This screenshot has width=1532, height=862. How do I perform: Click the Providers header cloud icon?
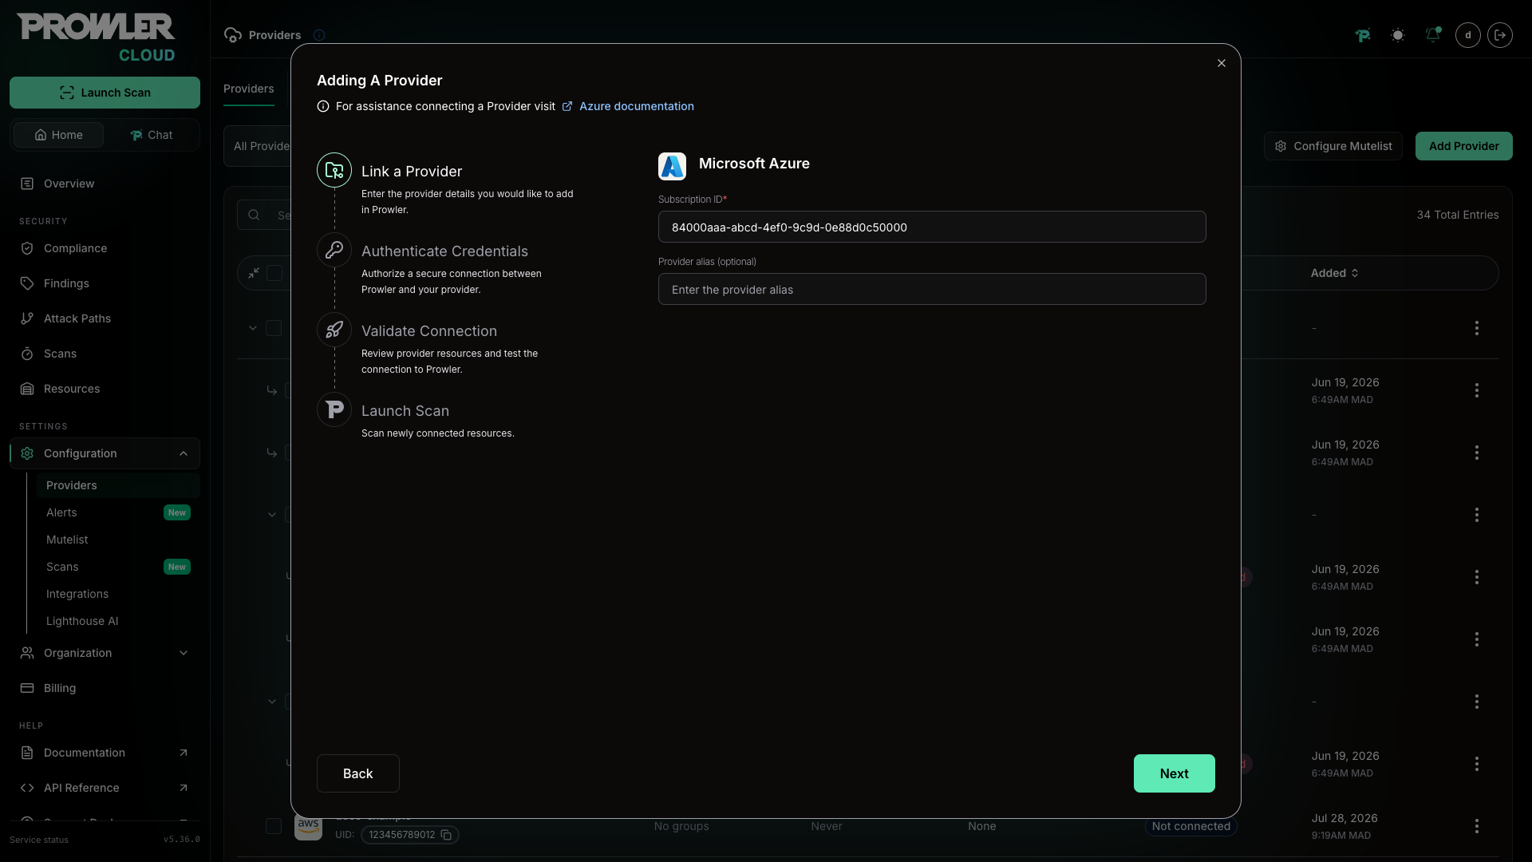[233, 35]
